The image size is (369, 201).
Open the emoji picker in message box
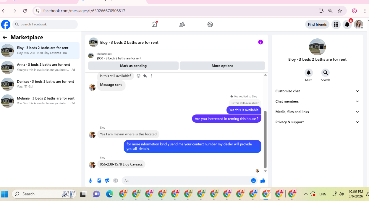(x=253, y=181)
